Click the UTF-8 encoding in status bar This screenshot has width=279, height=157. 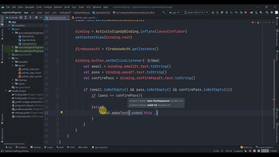228,151
